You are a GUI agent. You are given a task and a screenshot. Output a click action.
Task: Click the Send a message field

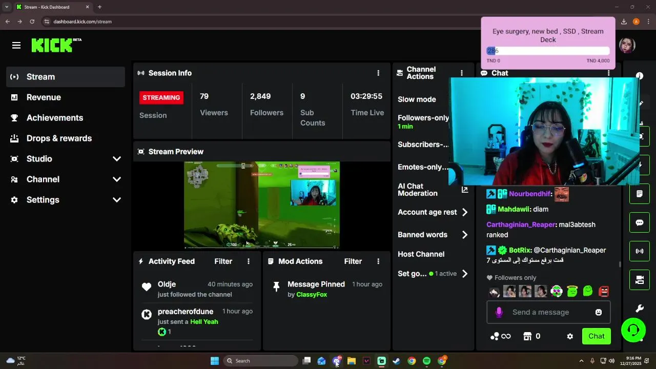tap(548, 312)
